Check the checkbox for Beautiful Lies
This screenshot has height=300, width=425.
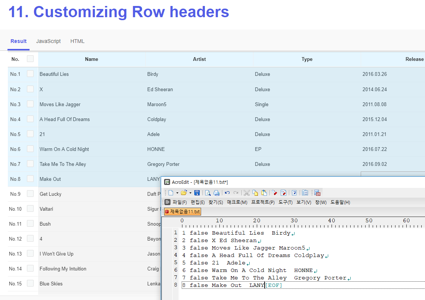click(x=30, y=74)
